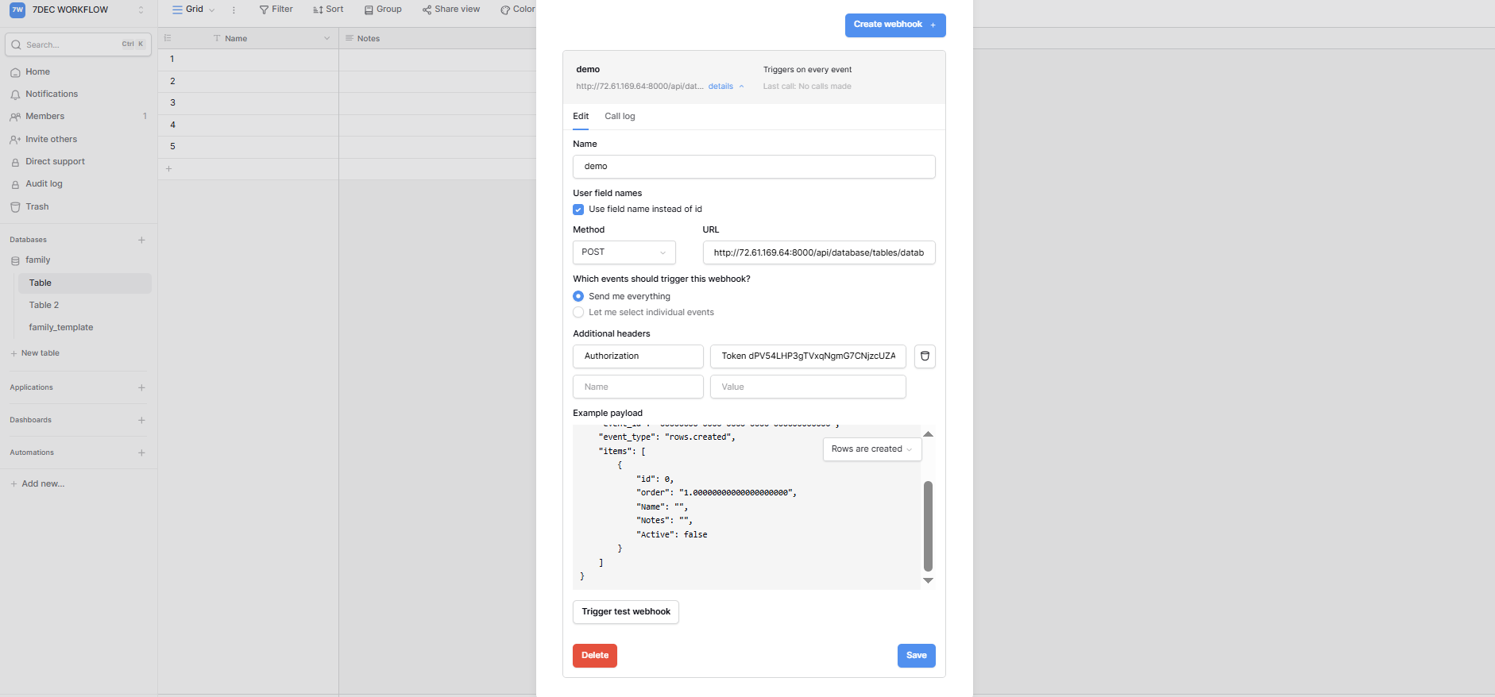Choose Let me select individual events
1495x697 pixels.
click(x=578, y=312)
